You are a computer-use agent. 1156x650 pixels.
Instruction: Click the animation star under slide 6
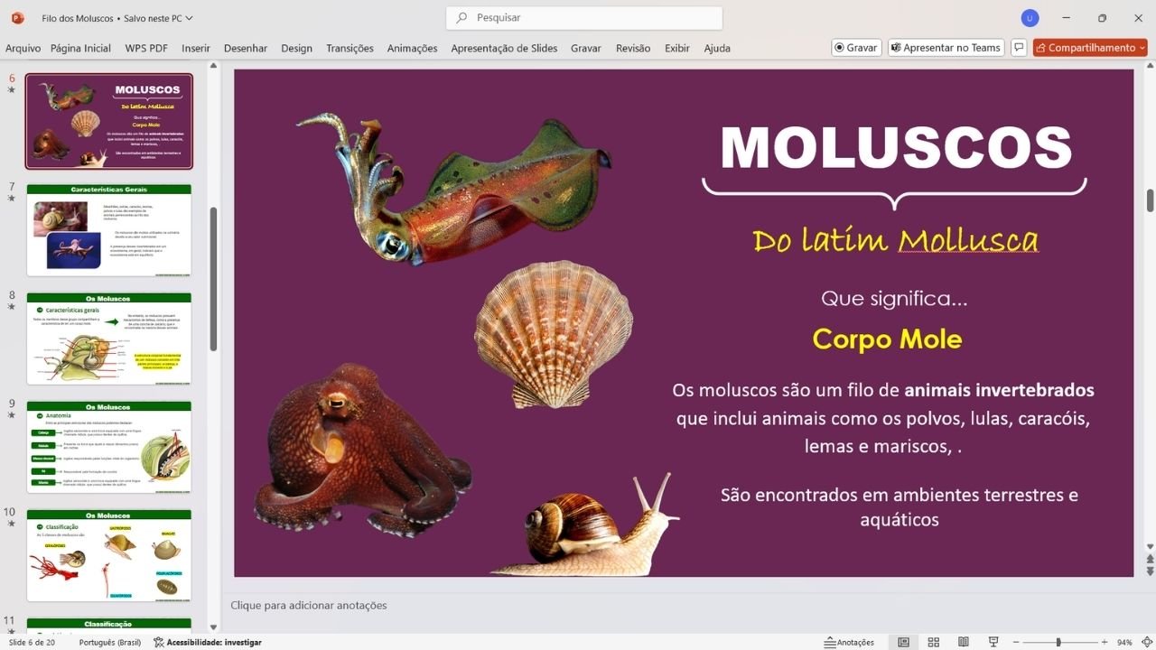12,90
